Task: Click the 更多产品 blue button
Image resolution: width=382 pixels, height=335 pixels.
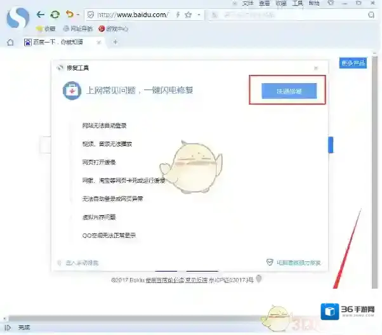Action: [353, 63]
